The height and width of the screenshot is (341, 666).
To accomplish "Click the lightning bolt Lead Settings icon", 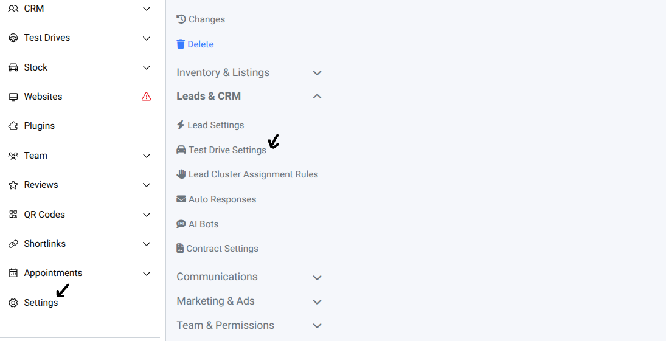I will 181,125.
